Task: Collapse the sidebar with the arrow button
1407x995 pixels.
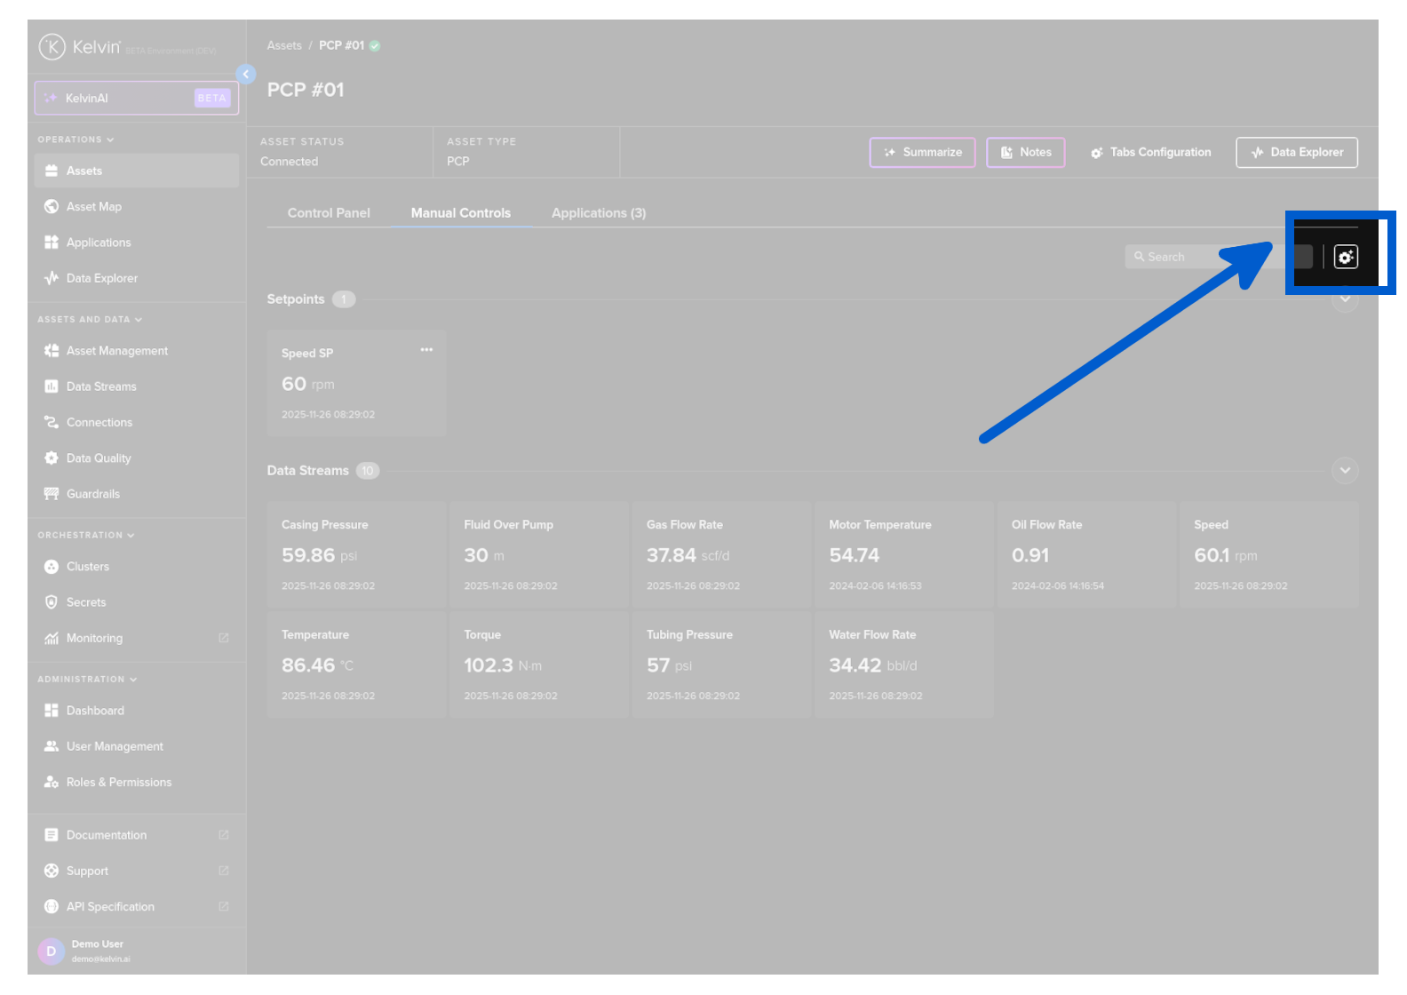Action: click(x=246, y=75)
